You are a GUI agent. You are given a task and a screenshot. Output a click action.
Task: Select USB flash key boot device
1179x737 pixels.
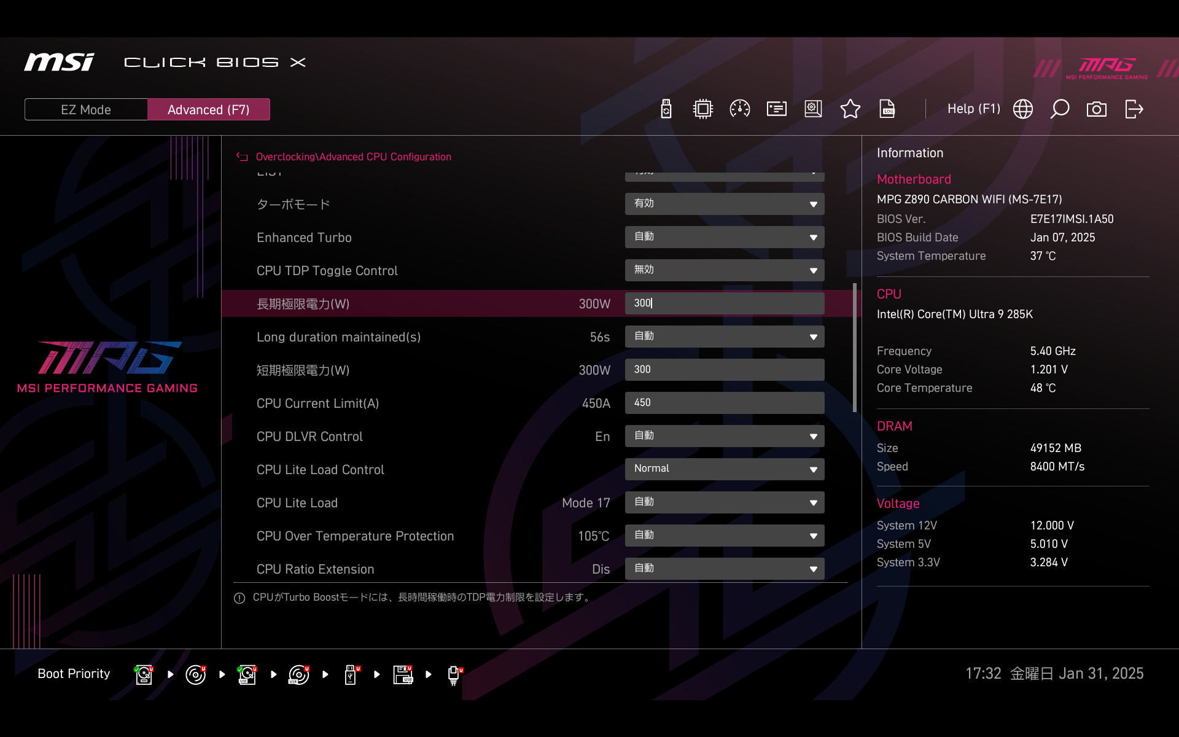(x=351, y=674)
